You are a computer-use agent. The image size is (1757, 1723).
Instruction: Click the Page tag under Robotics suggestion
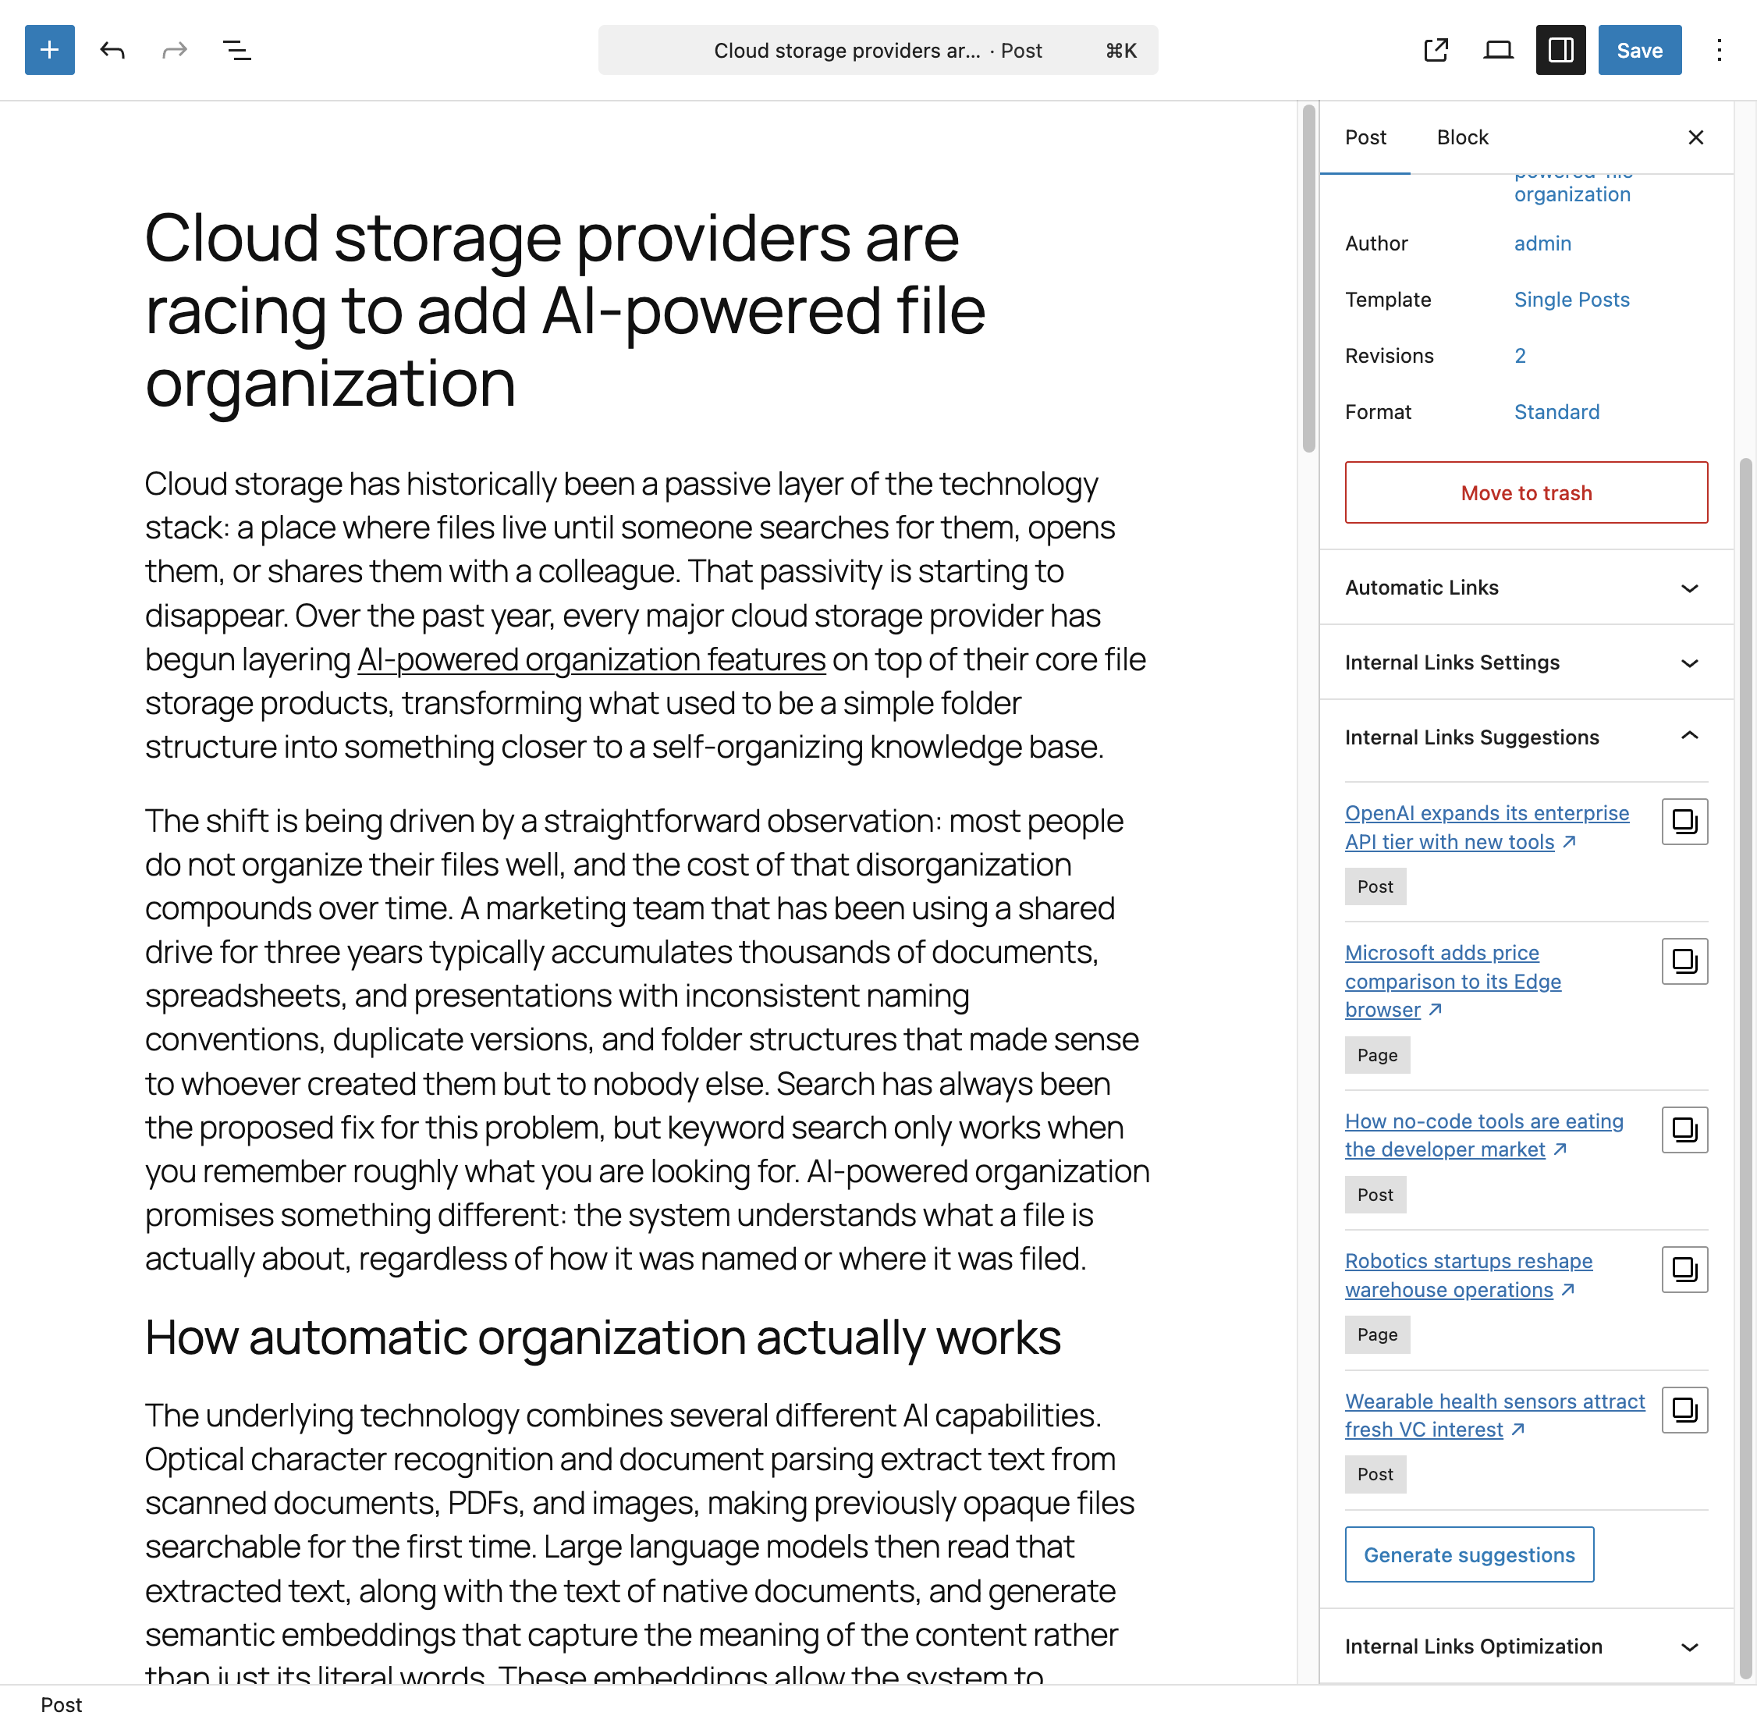1377,1335
